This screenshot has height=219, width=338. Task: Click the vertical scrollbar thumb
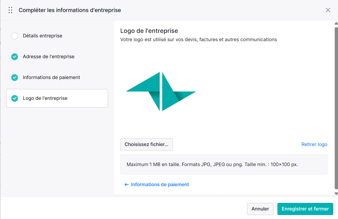(x=336, y=108)
